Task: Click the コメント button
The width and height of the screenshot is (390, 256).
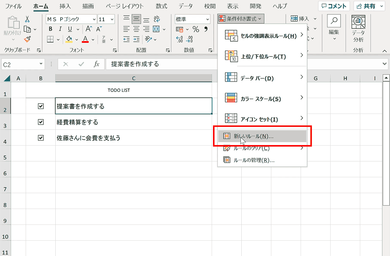Action: tap(334, 6)
